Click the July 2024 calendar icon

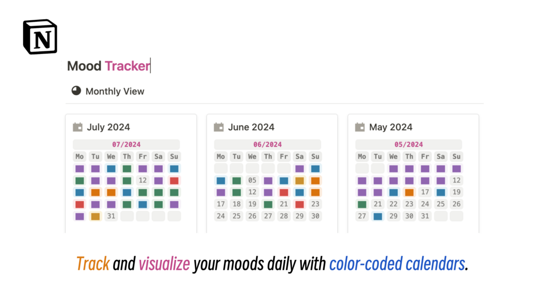click(78, 127)
